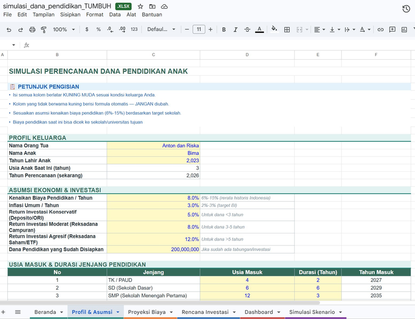The height and width of the screenshot is (319, 415).
Task: Open the fill color picker
Action: click(274, 29)
